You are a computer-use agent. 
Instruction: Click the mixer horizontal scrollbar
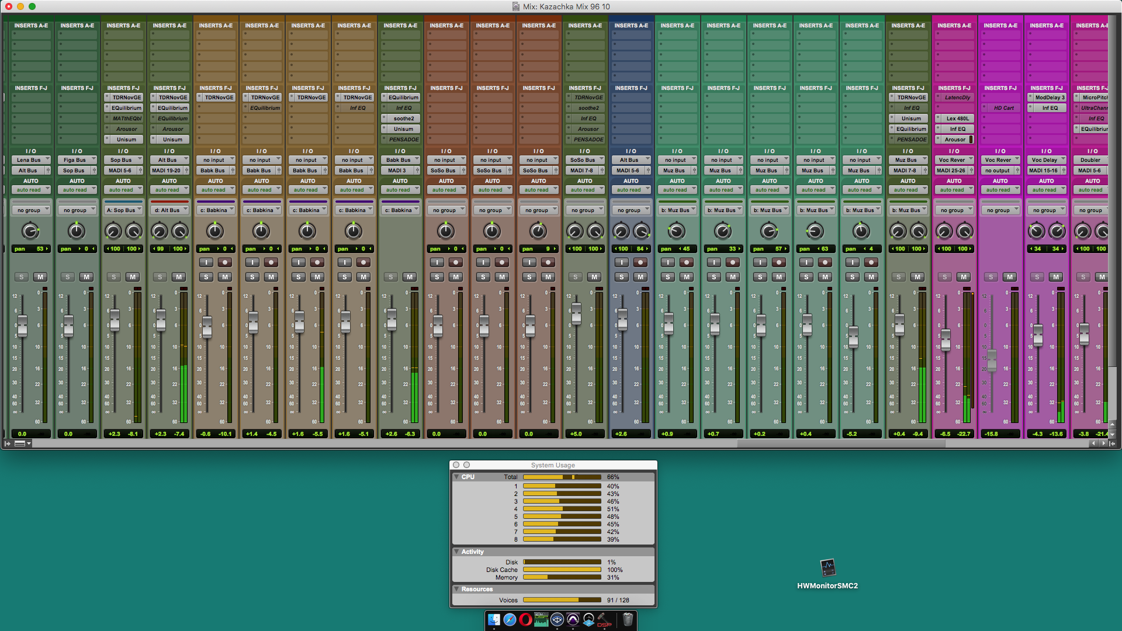[841, 443]
